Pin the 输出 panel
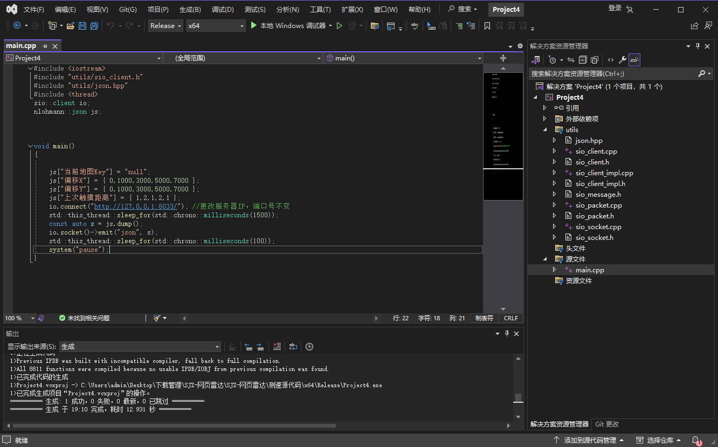Image resolution: width=718 pixels, height=447 pixels. (x=507, y=333)
